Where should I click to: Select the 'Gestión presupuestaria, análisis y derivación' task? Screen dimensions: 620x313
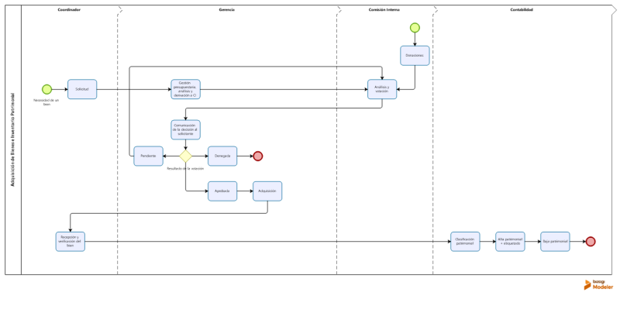point(185,89)
